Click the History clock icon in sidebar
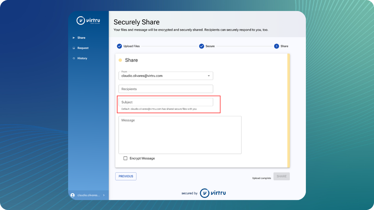The image size is (374, 210). pyautogui.click(x=74, y=58)
